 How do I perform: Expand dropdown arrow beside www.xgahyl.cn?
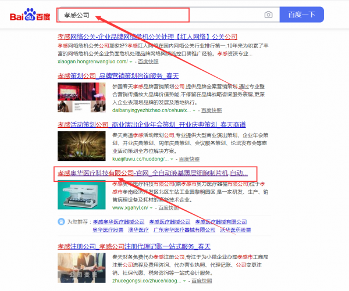click(x=151, y=207)
